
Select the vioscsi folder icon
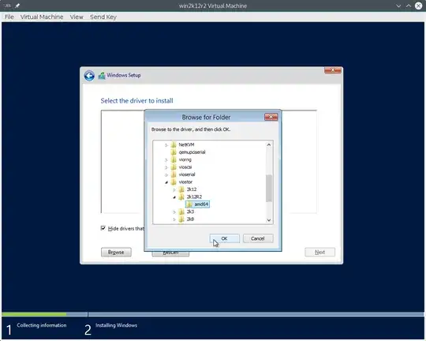pyautogui.click(x=174, y=167)
